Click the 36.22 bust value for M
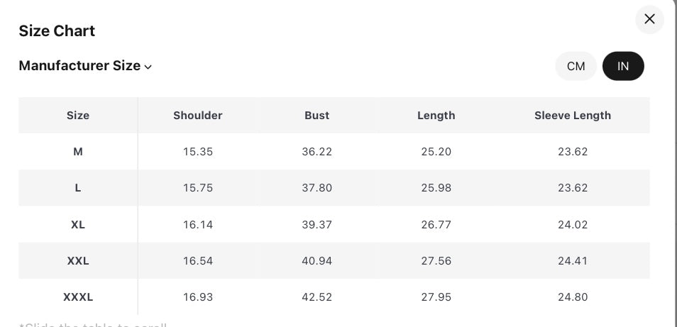Viewport: 677px width, 327px height. (x=317, y=151)
